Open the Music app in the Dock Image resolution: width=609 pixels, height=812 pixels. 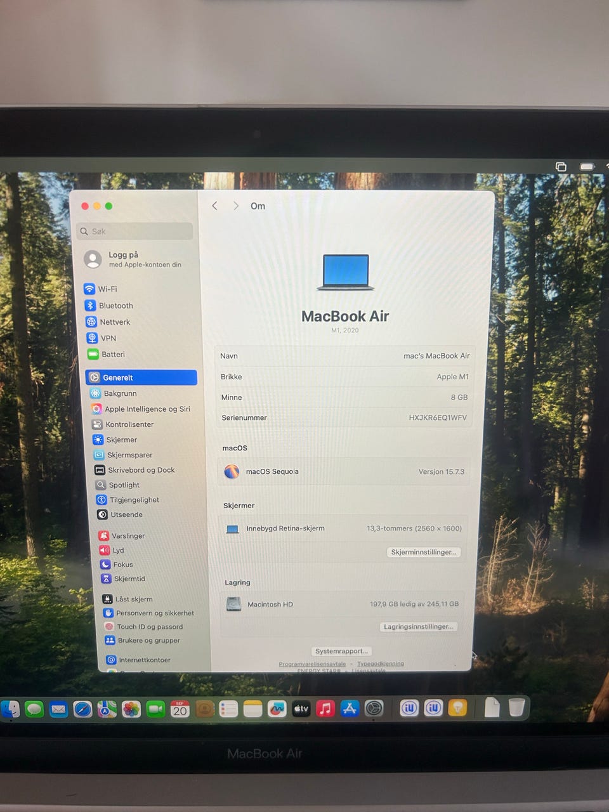(x=325, y=708)
